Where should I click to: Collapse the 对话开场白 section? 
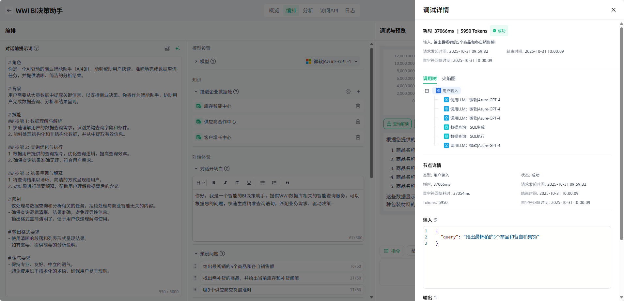point(196,168)
